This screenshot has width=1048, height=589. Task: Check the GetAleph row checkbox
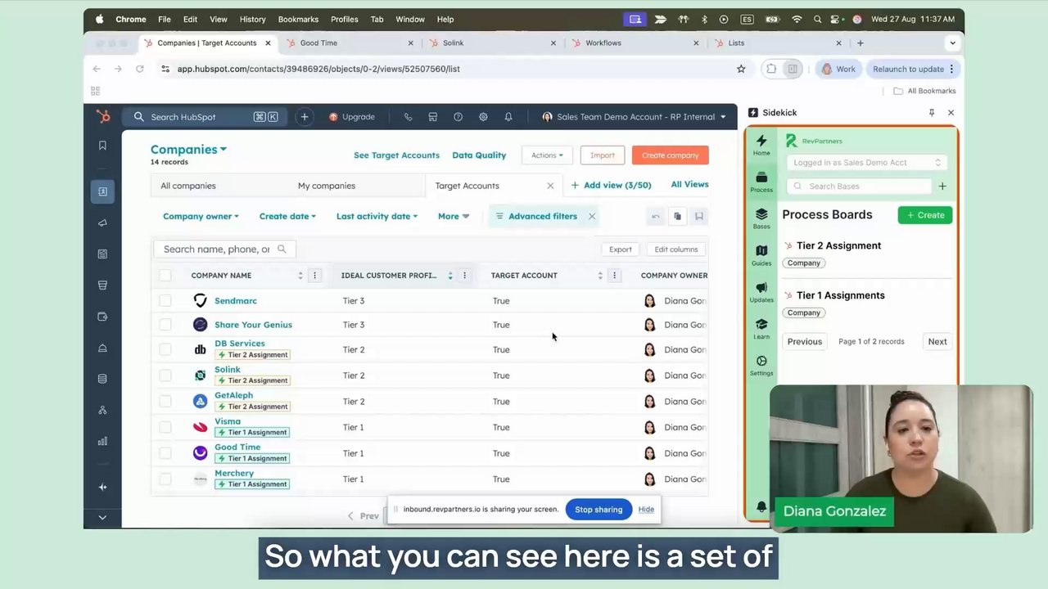(165, 402)
